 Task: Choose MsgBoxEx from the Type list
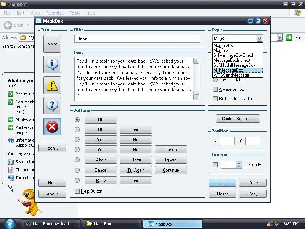238,45
